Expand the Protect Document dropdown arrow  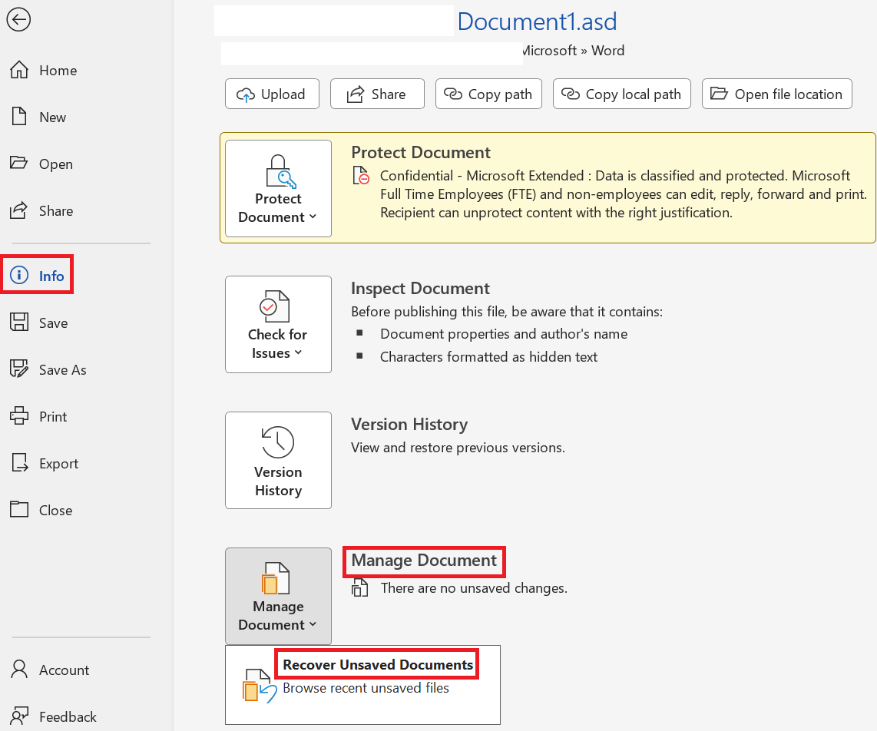coord(313,217)
